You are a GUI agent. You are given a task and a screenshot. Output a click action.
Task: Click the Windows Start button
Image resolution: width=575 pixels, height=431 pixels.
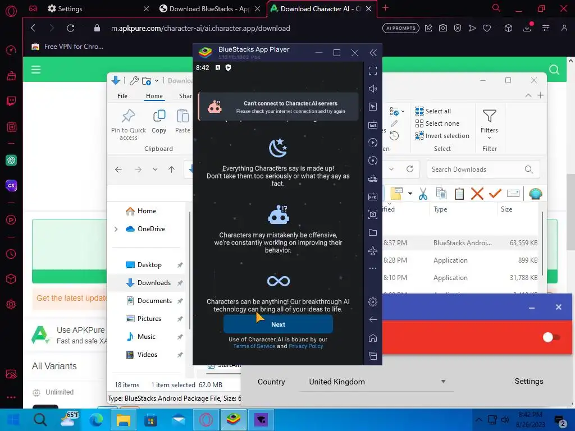13,420
